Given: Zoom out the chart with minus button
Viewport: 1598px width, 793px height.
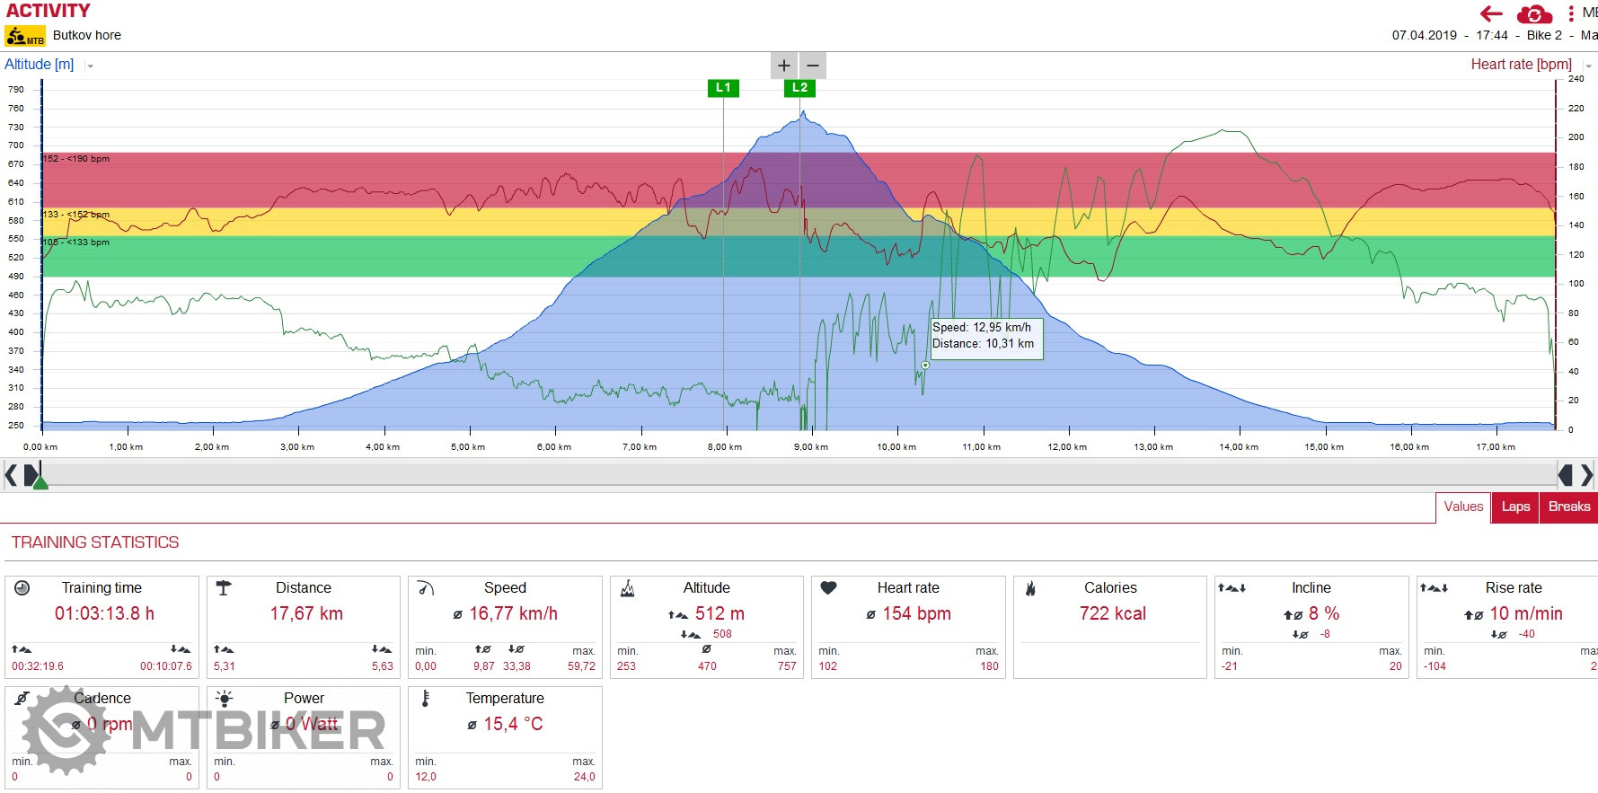Looking at the screenshot, I should click(x=813, y=66).
